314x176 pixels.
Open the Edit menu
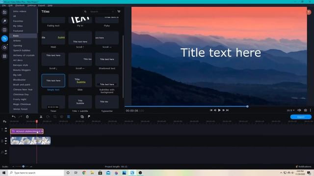(10, 5)
